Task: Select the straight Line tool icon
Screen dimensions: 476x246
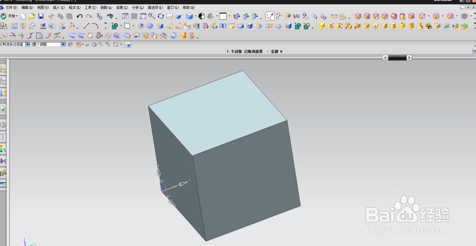Action: tap(87, 26)
